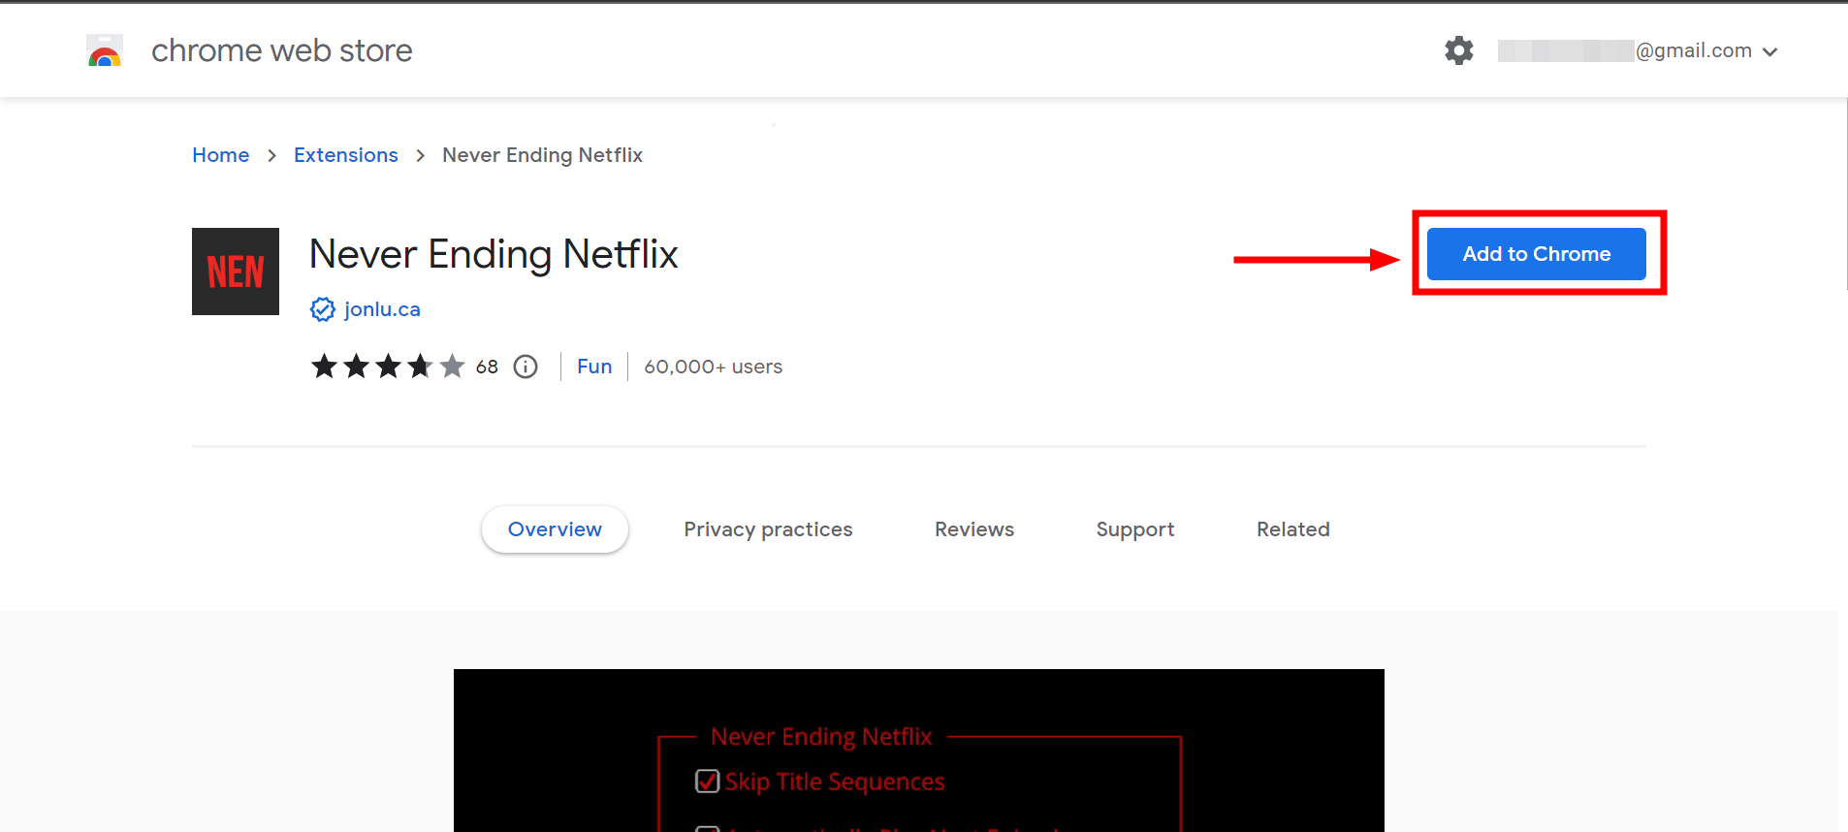Click the Add to Chrome button
This screenshot has width=1848, height=832.
coord(1536,254)
